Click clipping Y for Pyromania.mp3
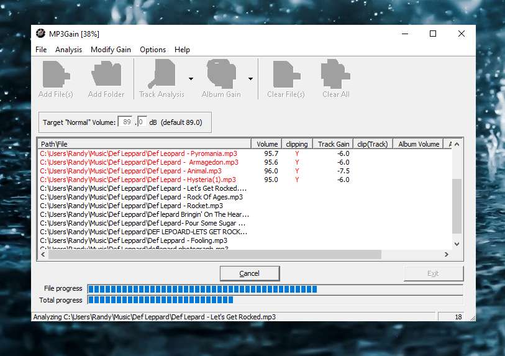This screenshot has width=505, height=356. (x=297, y=153)
